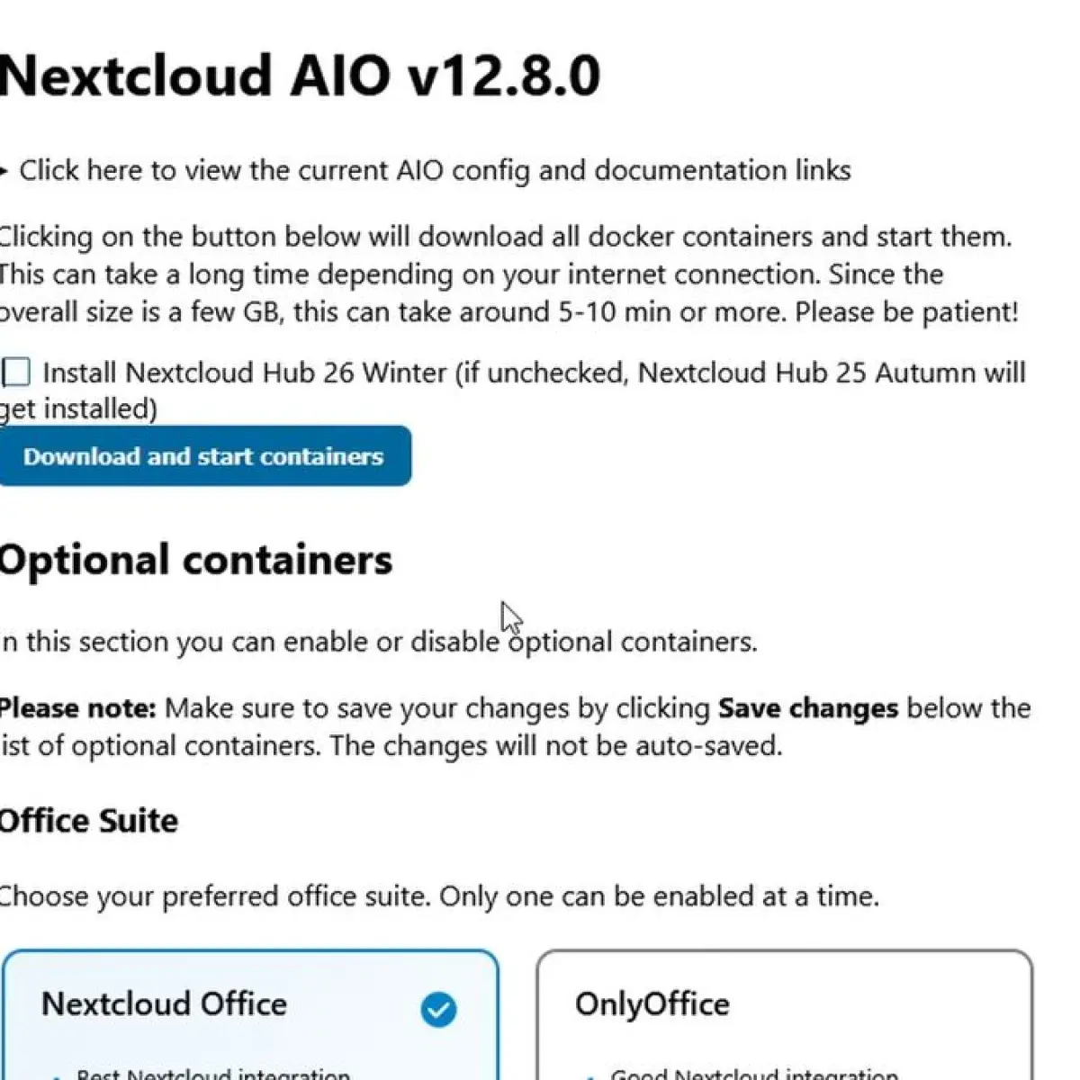Click the 'Nextcloud Hub 25 Autumn will' label text
This screenshot has width=1080, height=1080.
point(832,373)
